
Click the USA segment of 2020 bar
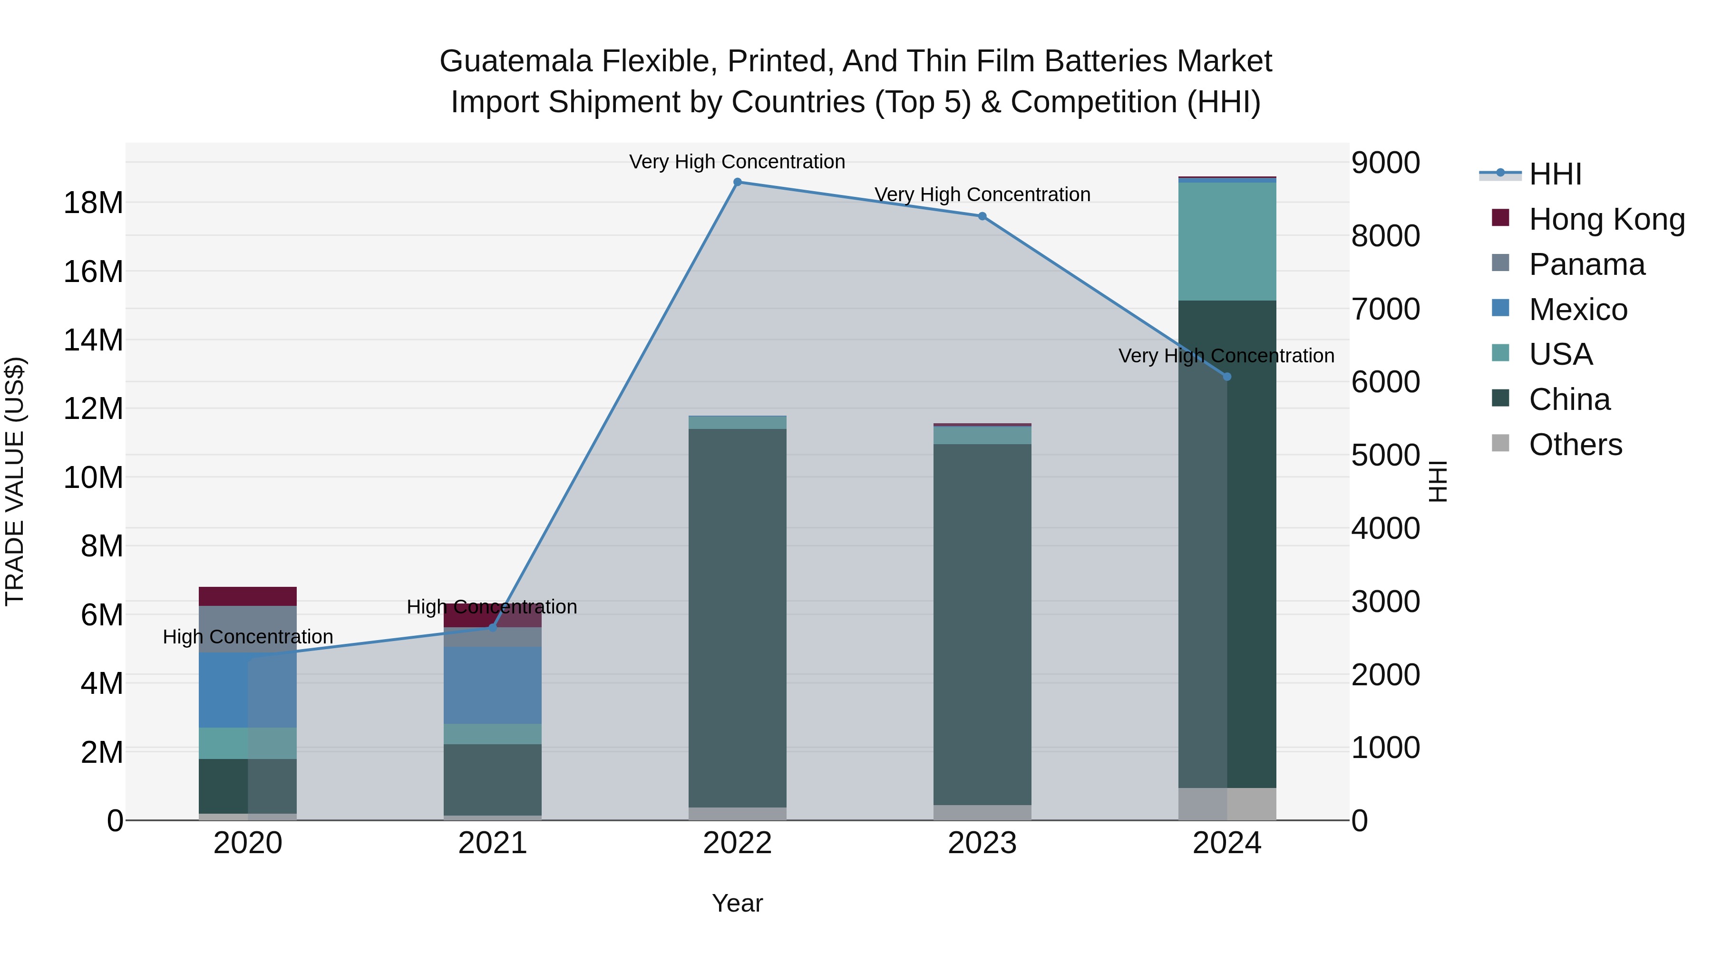point(248,744)
